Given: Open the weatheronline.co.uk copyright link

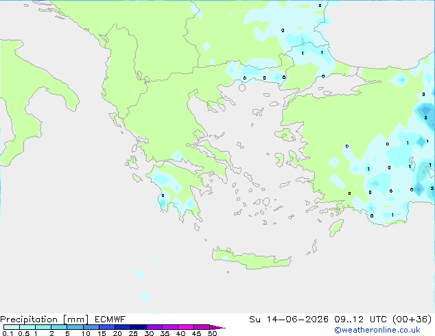Looking at the screenshot, I should click(377, 330).
